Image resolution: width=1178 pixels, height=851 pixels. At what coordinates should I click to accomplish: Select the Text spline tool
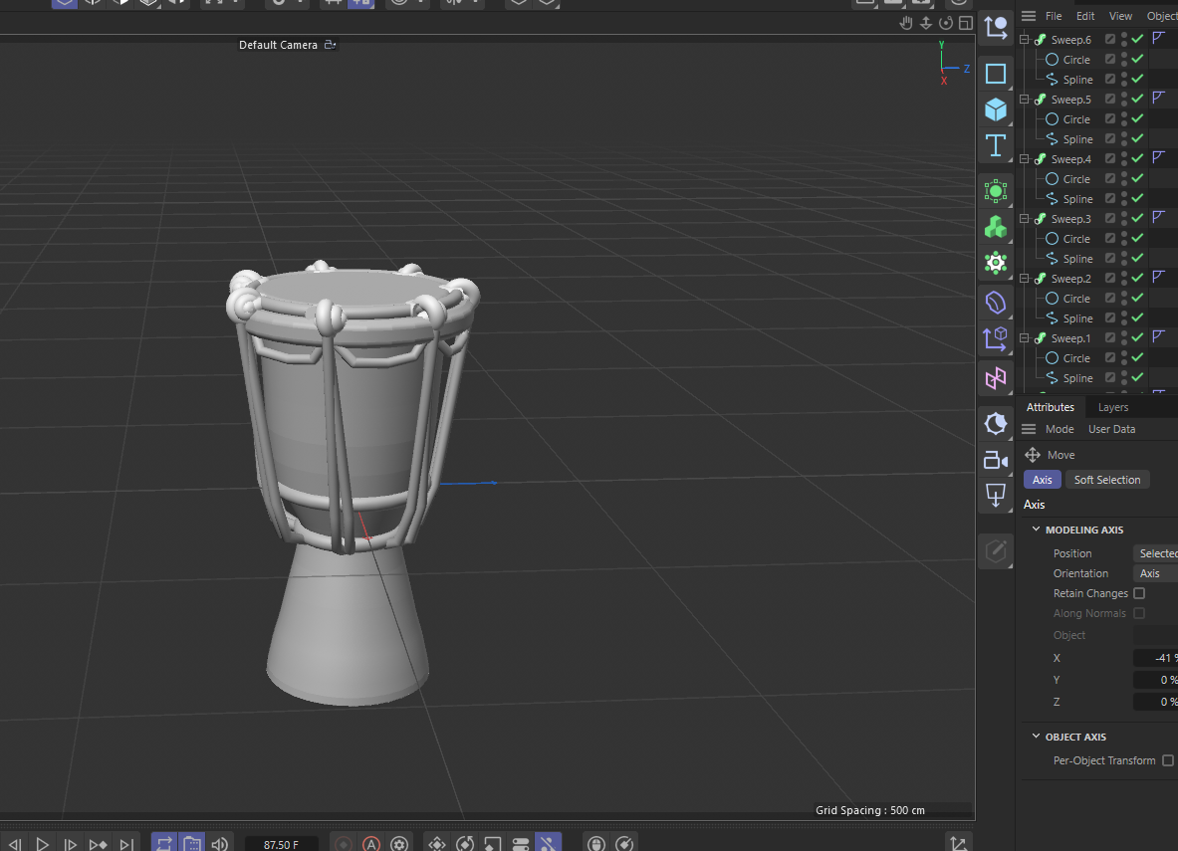(x=995, y=145)
